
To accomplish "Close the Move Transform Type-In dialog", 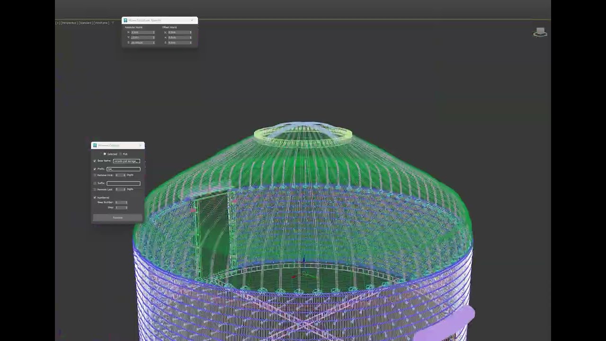I will [193, 20].
